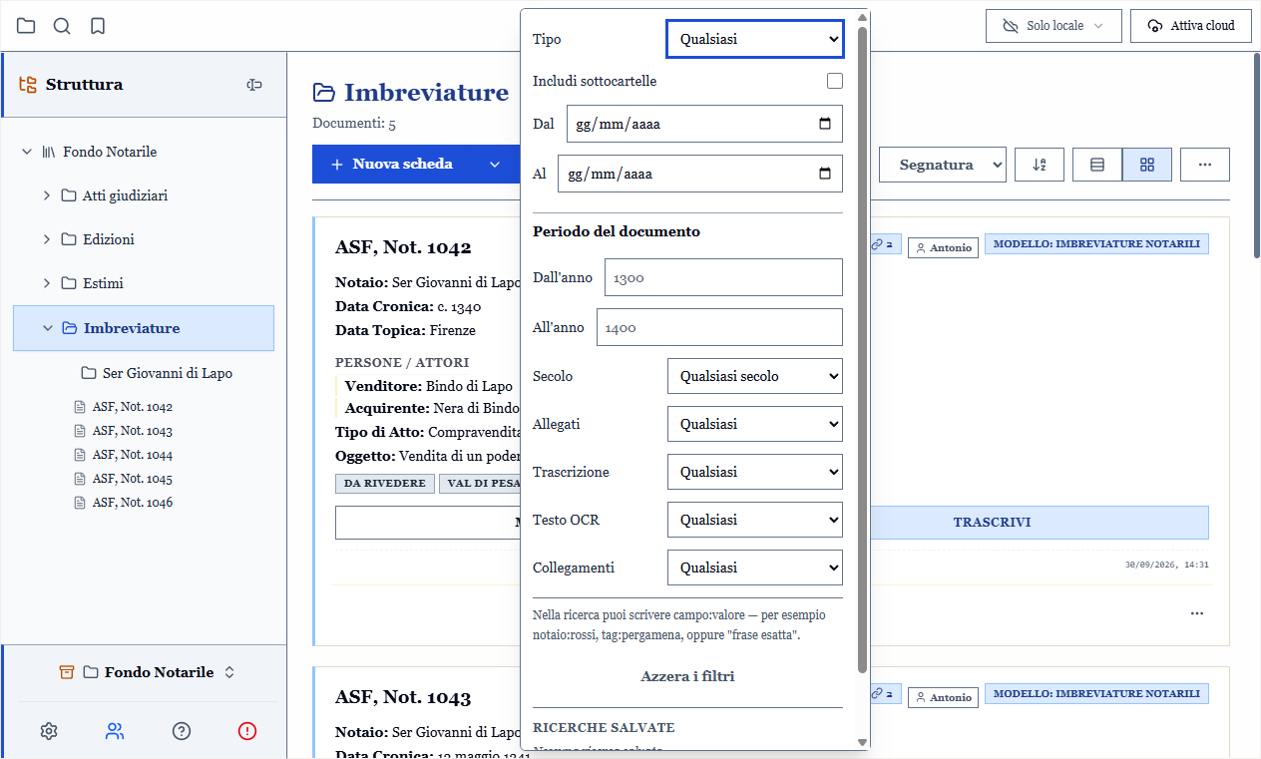Open the Trascrizione dropdown

point(755,472)
